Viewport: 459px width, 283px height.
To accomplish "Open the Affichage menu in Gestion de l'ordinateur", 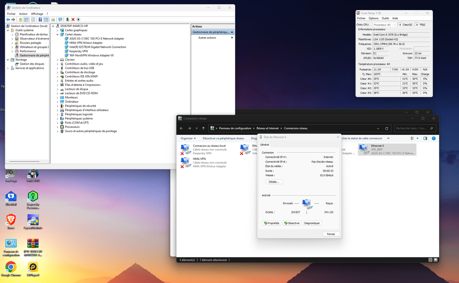I will tap(37, 14).
